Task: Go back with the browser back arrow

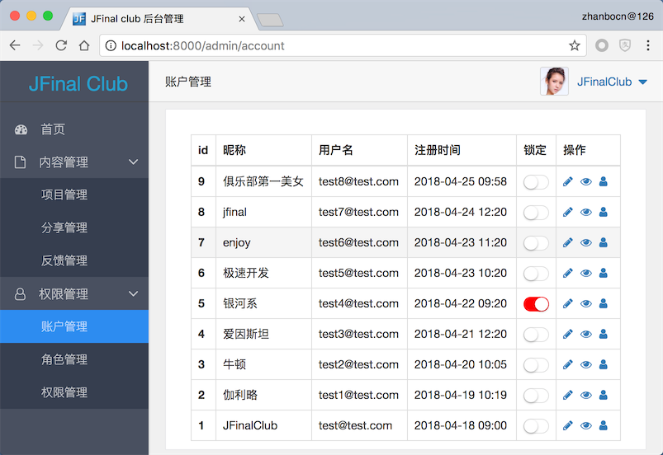Action: [x=15, y=45]
